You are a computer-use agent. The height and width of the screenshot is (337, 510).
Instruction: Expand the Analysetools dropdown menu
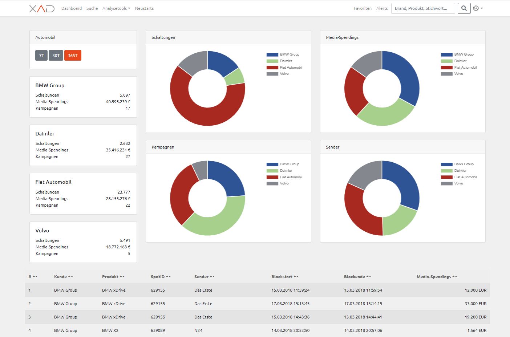click(116, 8)
